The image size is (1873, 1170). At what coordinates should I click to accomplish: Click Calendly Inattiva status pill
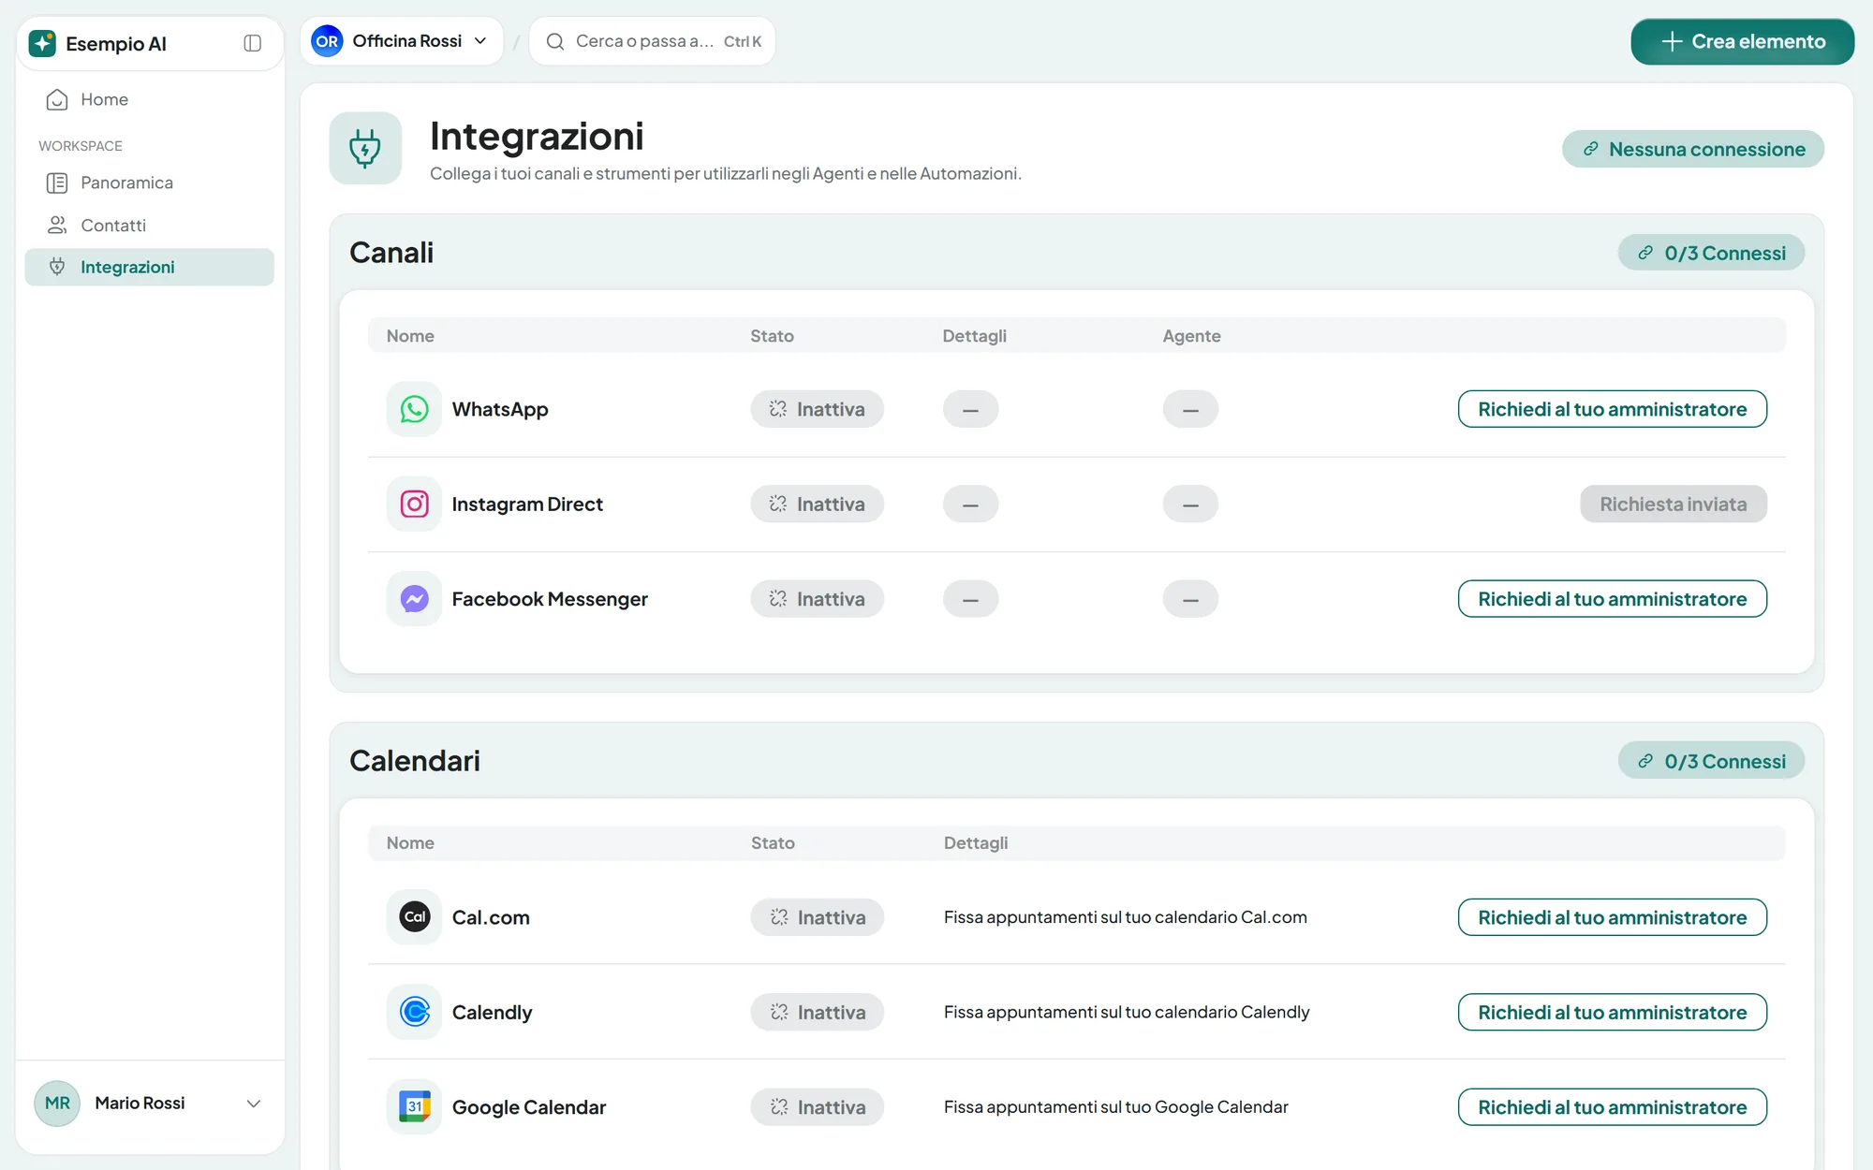tap(818, 1012)
